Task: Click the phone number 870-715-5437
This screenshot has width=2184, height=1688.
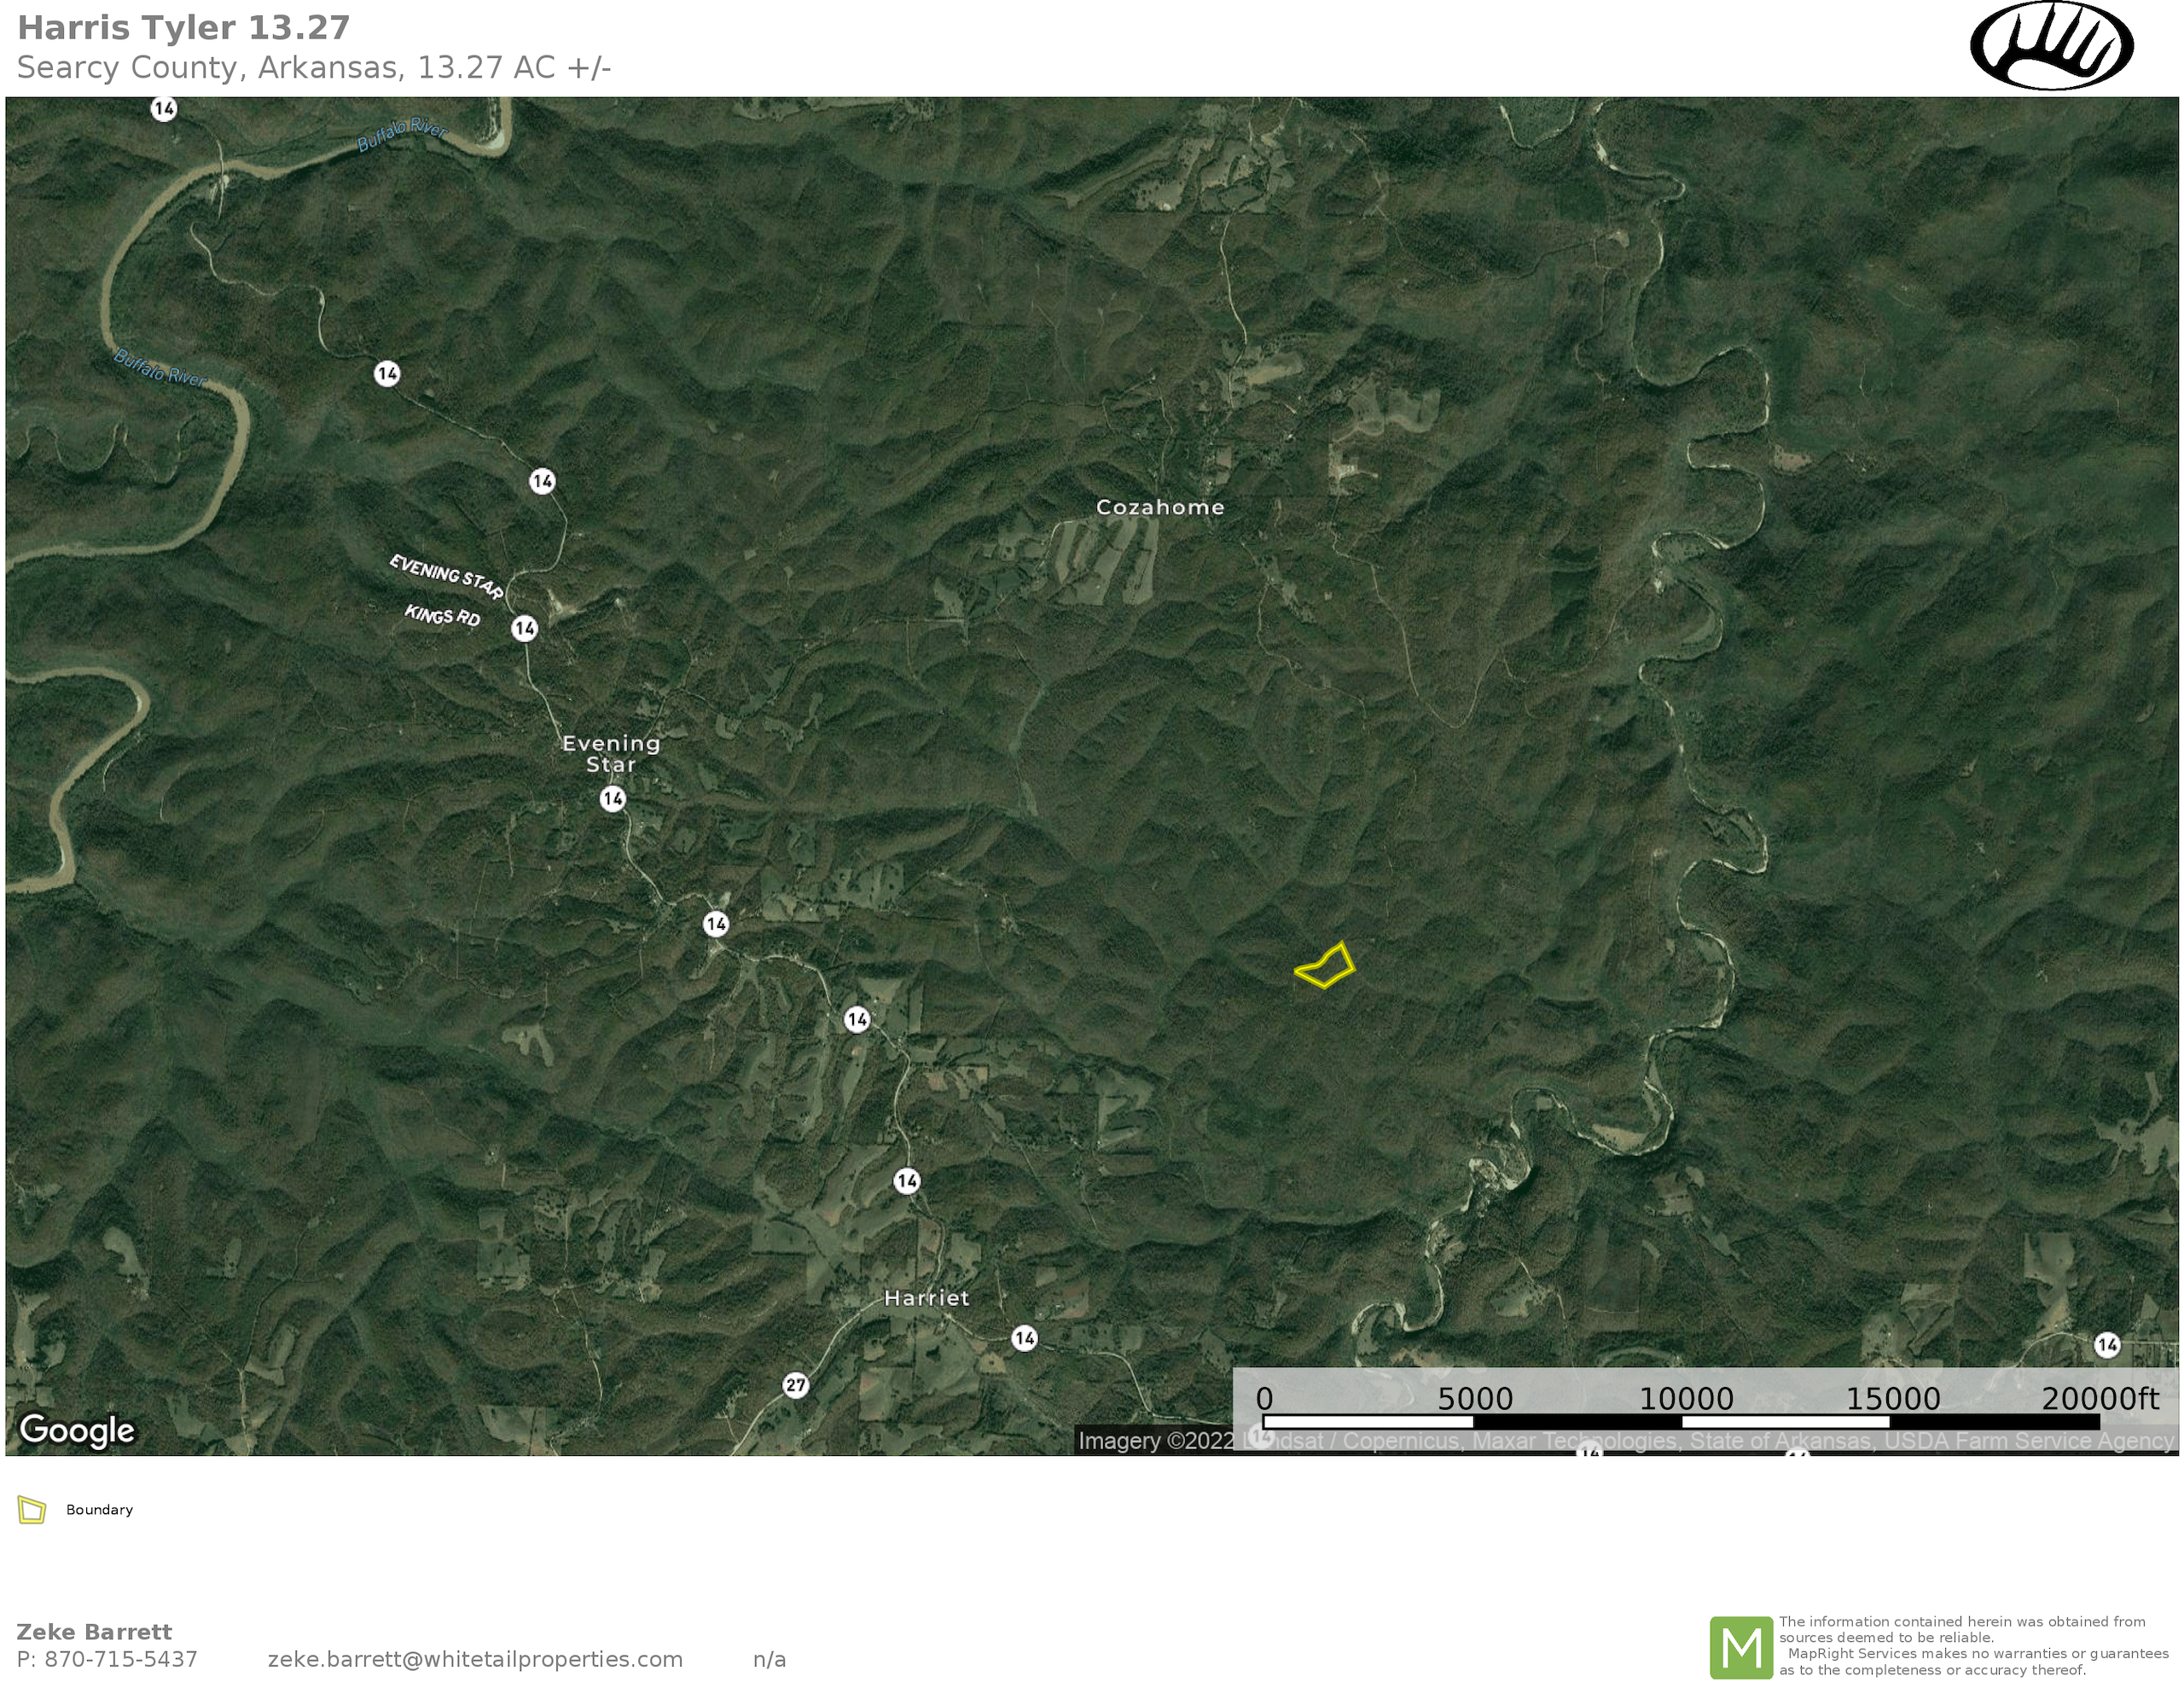Action: pos(120,1659)
